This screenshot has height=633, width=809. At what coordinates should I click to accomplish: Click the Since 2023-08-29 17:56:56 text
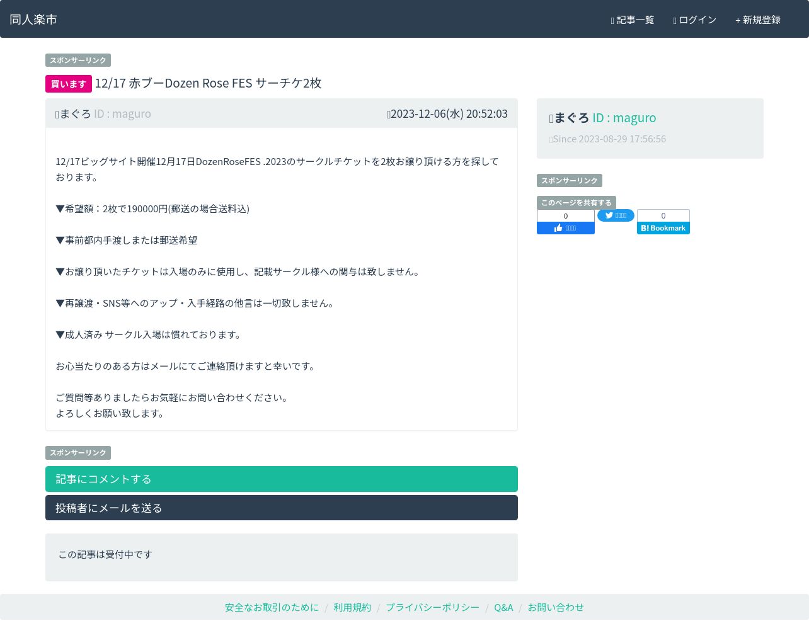click(607, 139)
